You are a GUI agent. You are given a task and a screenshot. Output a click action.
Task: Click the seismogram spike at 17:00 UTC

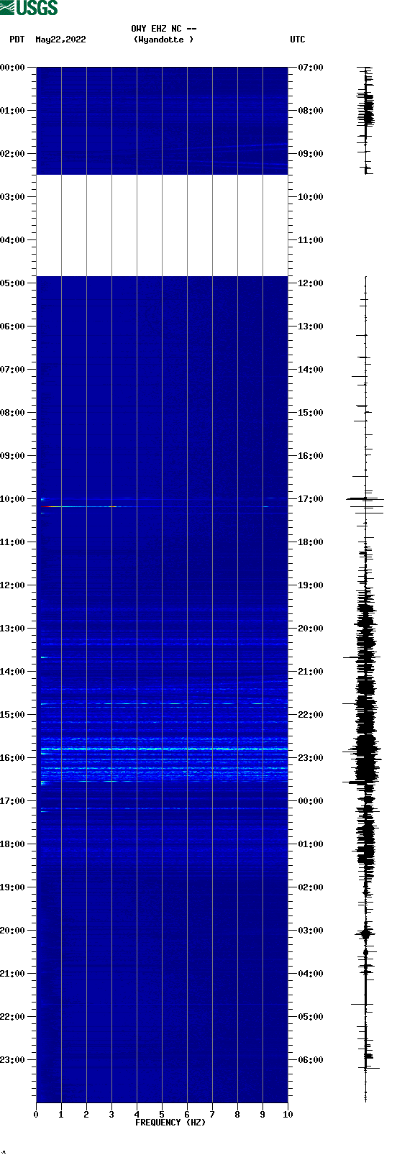(365, 499)
